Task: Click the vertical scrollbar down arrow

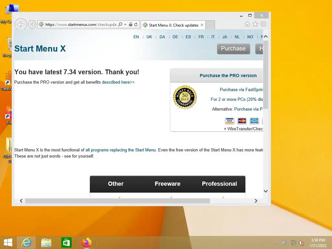Action: (266, 191)
